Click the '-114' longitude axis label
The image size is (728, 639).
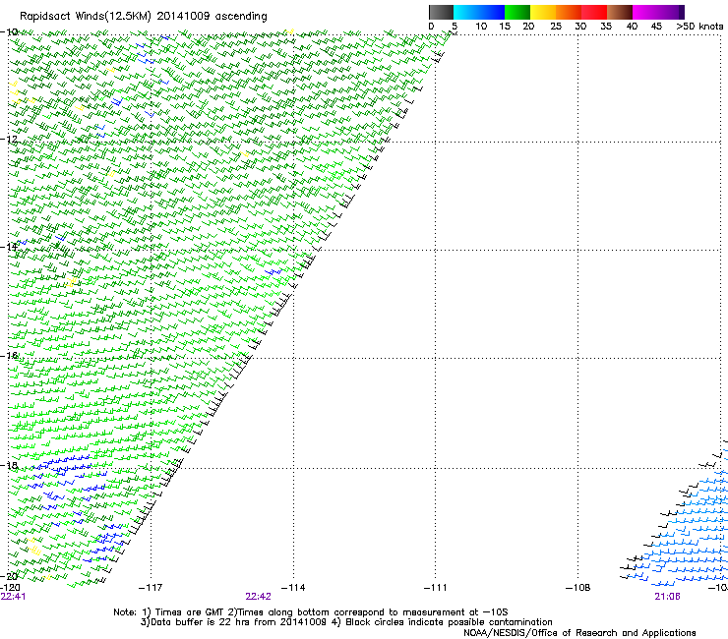[293, 588]
